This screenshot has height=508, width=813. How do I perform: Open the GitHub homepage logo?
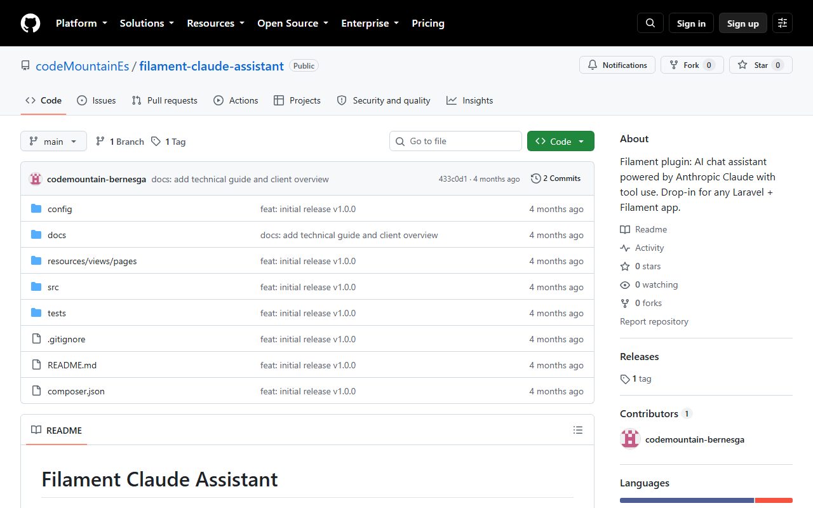30,23
